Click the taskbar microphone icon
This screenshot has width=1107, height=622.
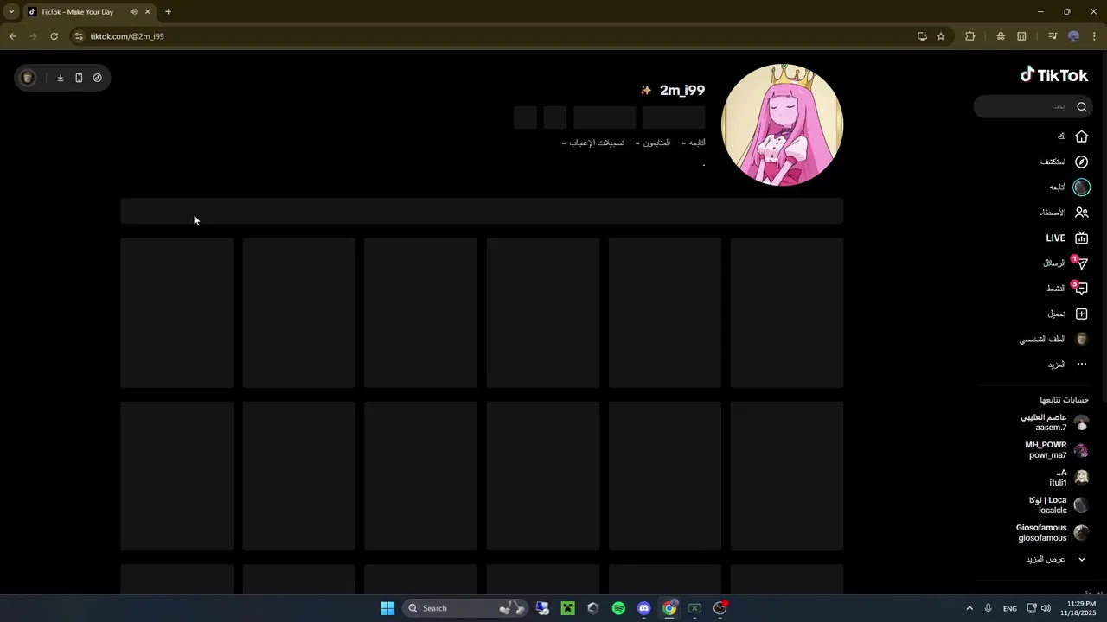[989, 608]
